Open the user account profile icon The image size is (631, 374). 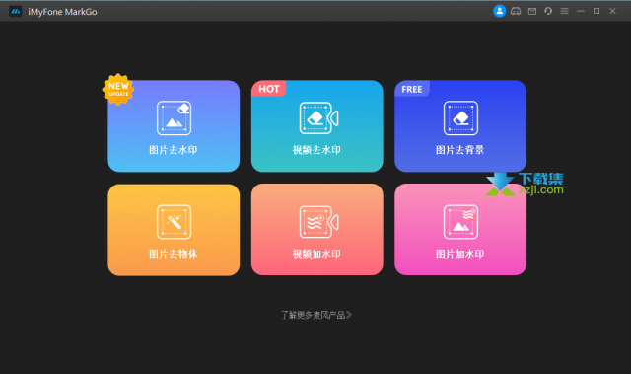click(500, 11)
